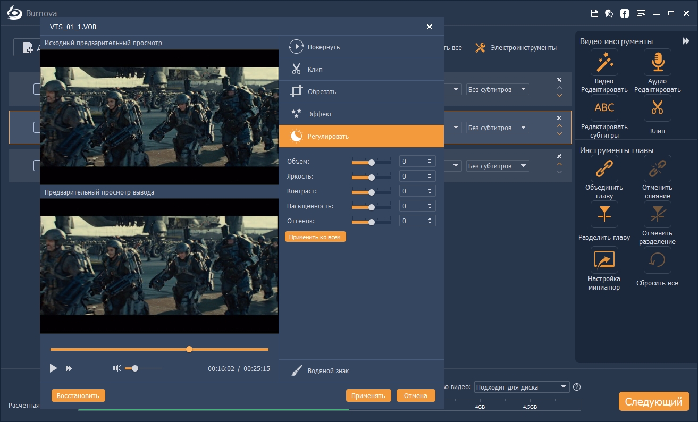Open the Эффект section

click(361, 114)
